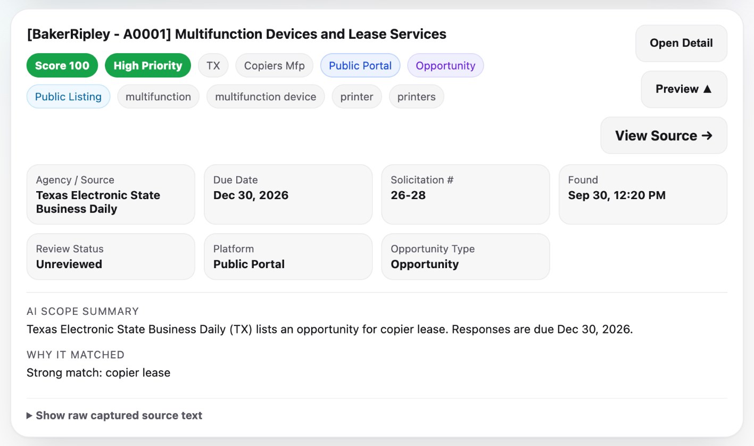Screen dimensions: 754x446
Task: Click the blue Public Portal tag
Action: pos(360,65)
